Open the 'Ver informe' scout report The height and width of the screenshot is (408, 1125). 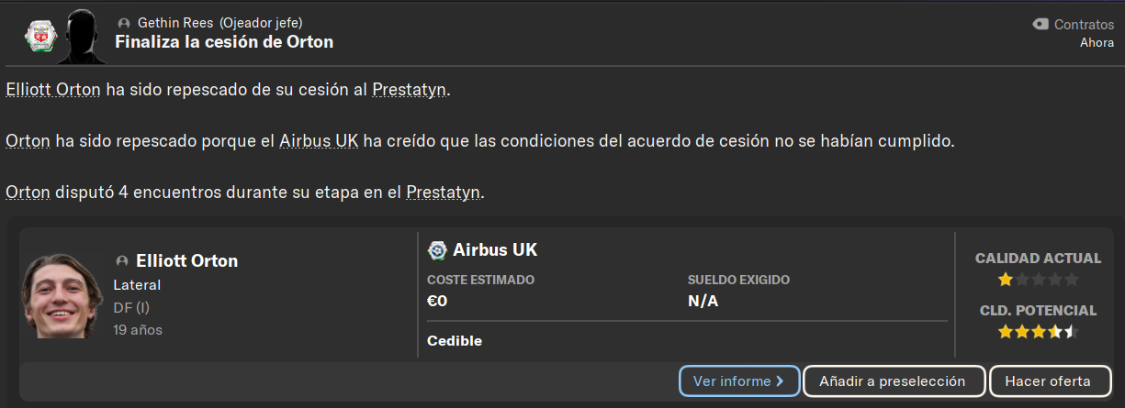pyautogui.click(x=739, y=380)
